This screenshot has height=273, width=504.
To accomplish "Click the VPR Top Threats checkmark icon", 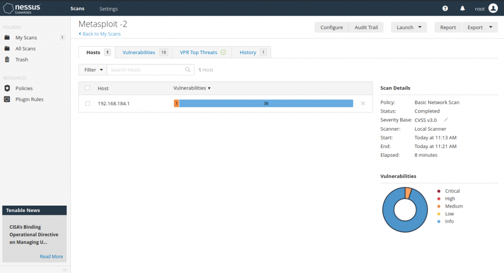I will pyautogui.click(x=223, y=52).
